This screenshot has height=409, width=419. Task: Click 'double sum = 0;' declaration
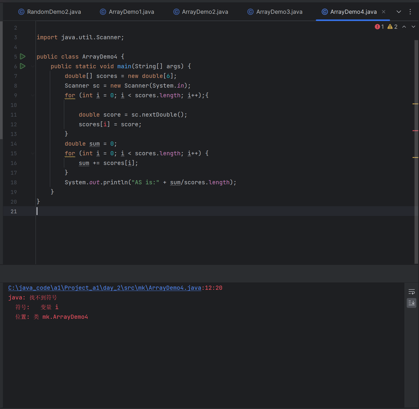pos(91,144)
